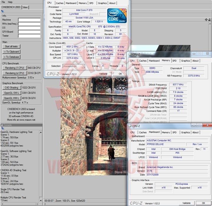The height and width of the screenshot is (206, 212).
Task: Open the Graphics tab in top CPU-Z window
Action: (102, 3)
